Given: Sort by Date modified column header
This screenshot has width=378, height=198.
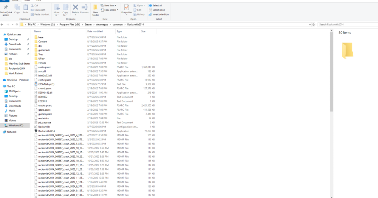Looking at the screenshot, I should point(95,32).
